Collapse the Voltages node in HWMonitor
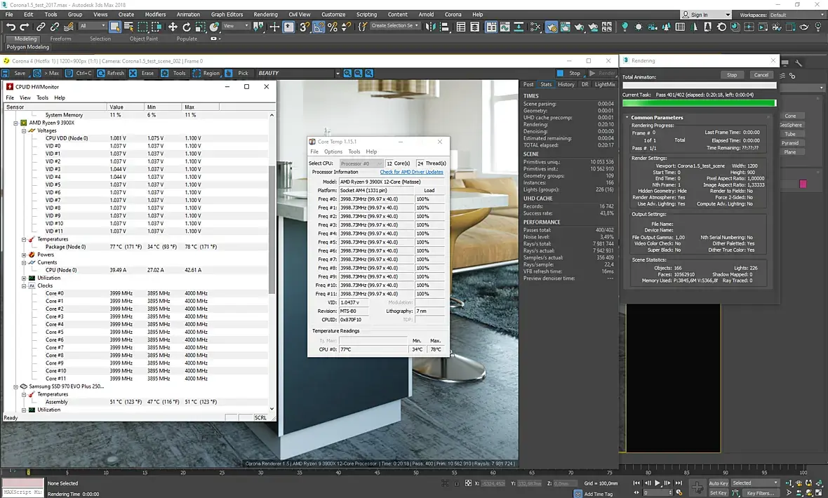The width and height of the screenshot is (828, 498). coord(24,130)
